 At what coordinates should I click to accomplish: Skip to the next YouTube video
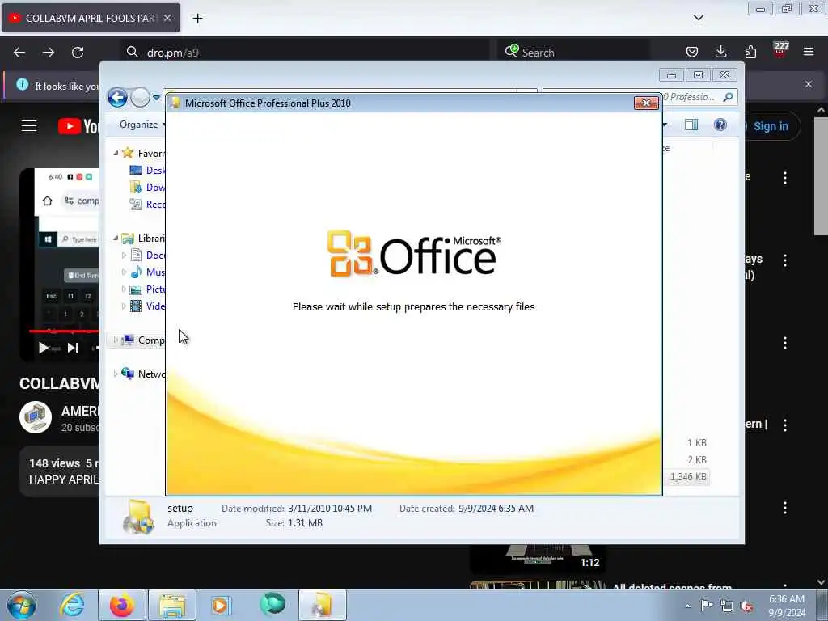(x=73, y=348)
